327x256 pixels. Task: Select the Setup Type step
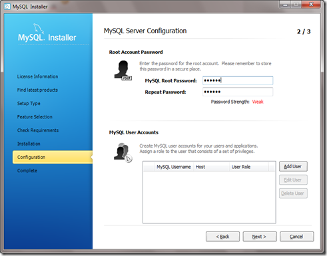click(29, 103)
